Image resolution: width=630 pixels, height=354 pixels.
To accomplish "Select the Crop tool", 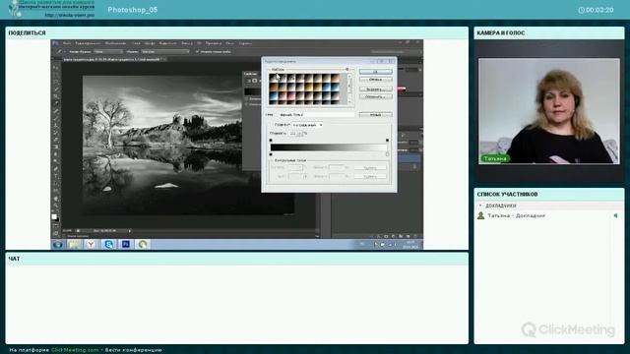I will coord(56,96).
